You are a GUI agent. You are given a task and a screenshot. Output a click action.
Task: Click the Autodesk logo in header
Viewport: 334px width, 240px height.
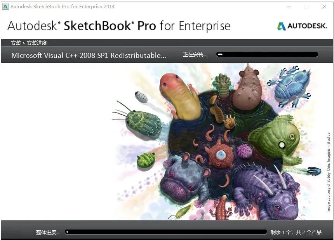302,26
